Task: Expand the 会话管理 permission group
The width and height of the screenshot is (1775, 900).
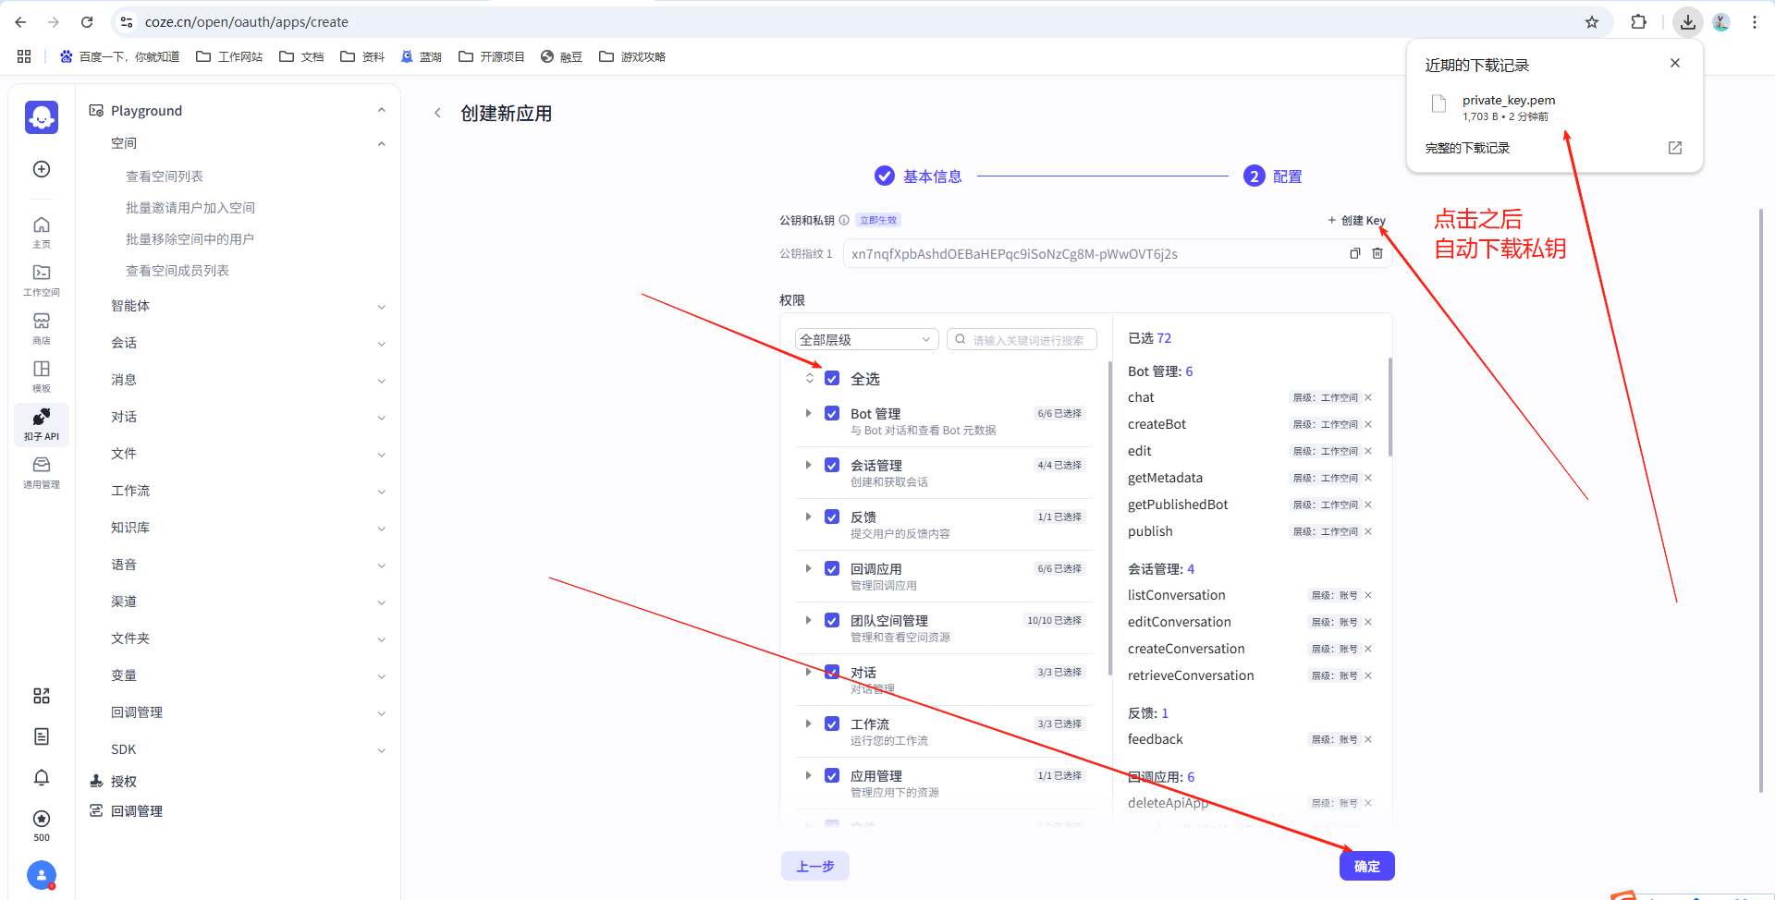Action: (x=808, y=465)
